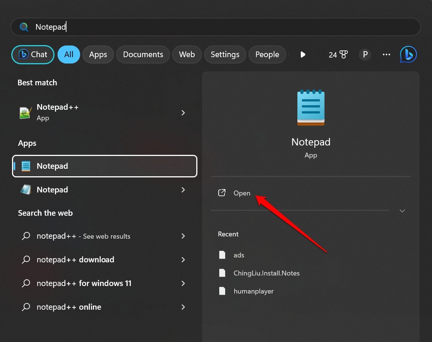This screenshot has width=432, height=342.
Task: Open the recent file ChingLiu.Install.Notes
Action: (267, 273)
